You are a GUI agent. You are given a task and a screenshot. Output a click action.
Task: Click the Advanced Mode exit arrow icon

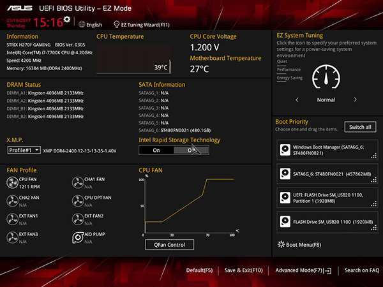click(x=327, y=270)
